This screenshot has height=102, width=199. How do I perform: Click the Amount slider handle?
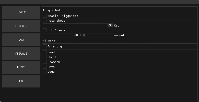(84, 35)
